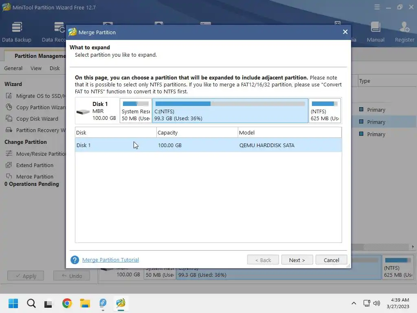Open the Data Backup tool
The image size is (417, 313).
[x=16, y=32]
